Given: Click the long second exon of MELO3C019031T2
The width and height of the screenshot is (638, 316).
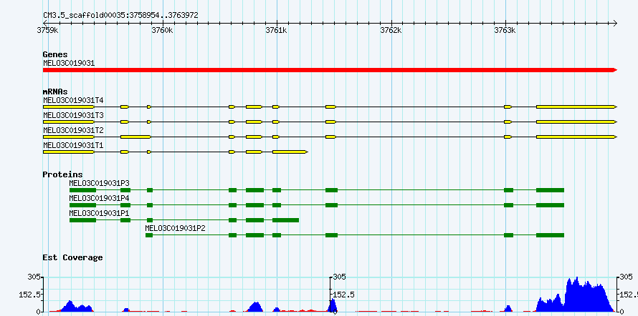Looking at the screenshot, I should [136, 137].
